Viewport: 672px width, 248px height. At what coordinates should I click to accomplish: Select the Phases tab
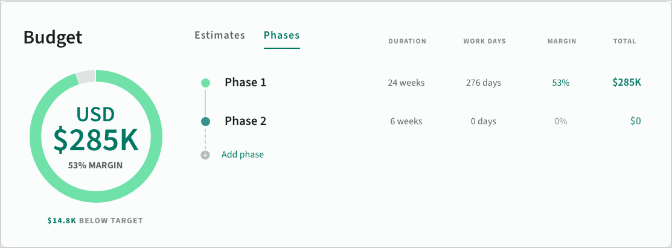pyautogui.click(x=282, y=35)
